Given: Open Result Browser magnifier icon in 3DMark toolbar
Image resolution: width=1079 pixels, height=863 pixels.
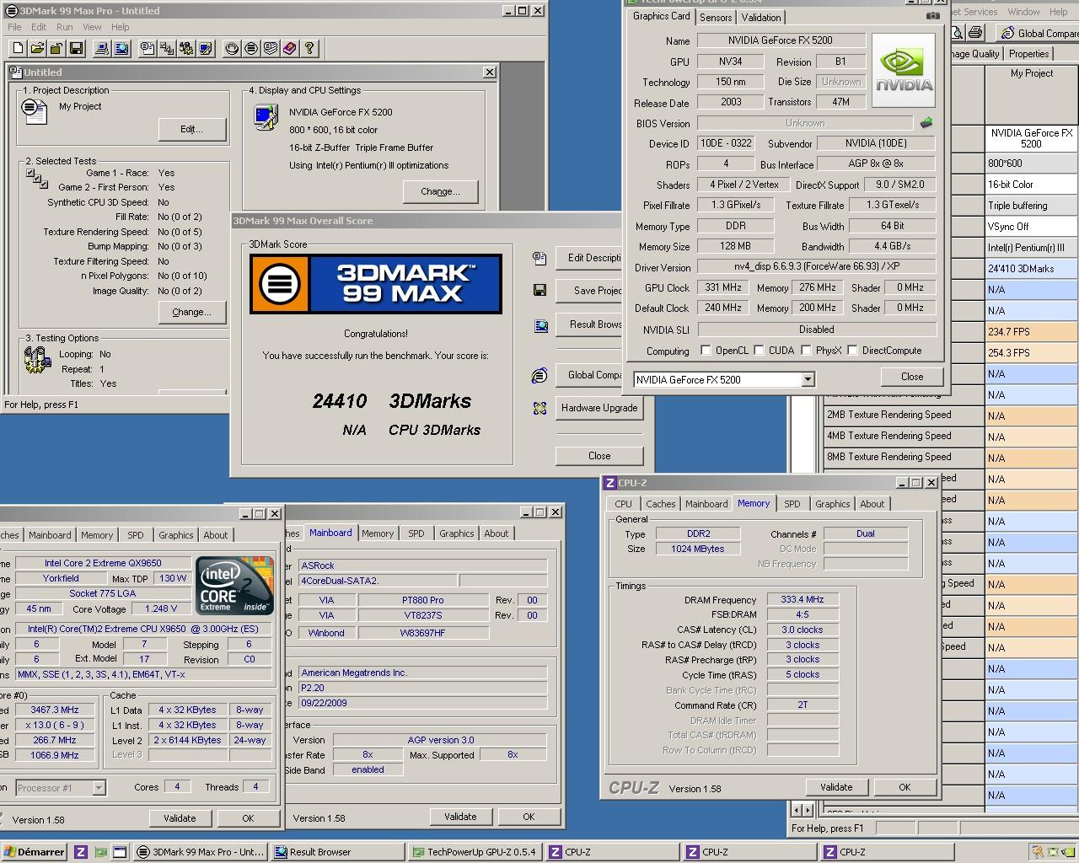Looking at the screenshot, I should click(x=121, y=49).
